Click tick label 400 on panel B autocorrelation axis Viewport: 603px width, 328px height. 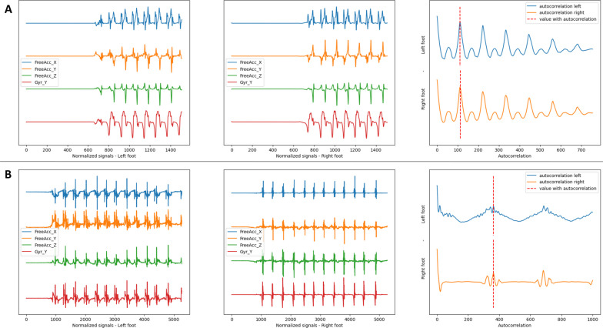[499, 320]
